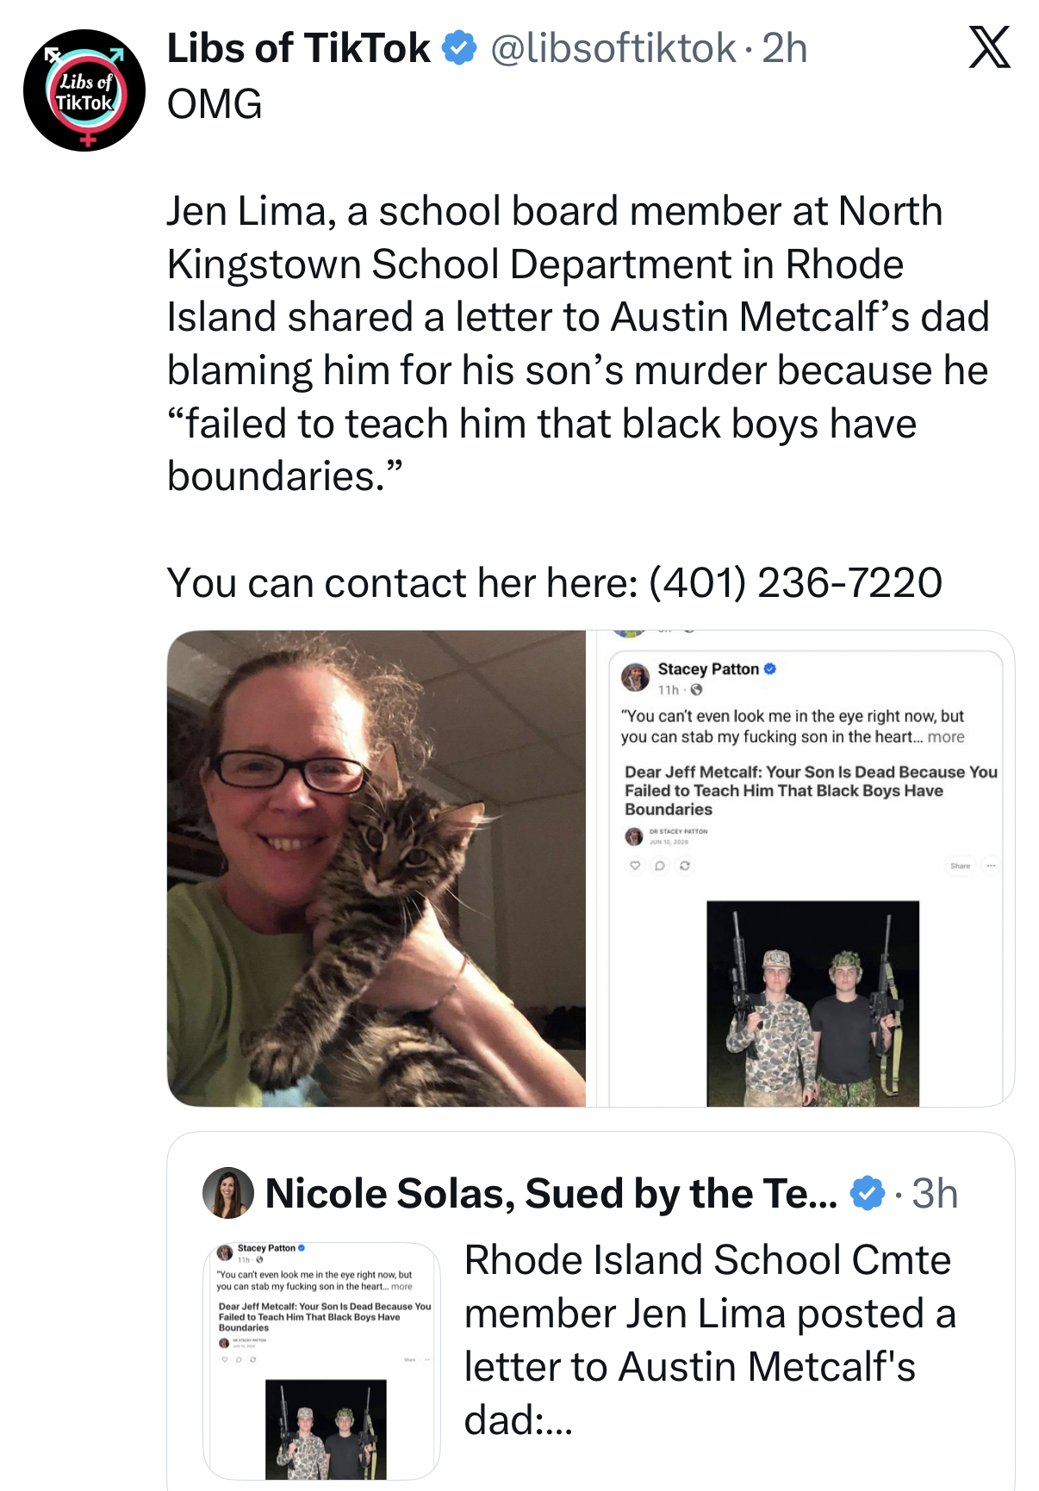
Task: Click the repost icon in the embedded post
Action: pyautogui.click(x=685, y=866)
